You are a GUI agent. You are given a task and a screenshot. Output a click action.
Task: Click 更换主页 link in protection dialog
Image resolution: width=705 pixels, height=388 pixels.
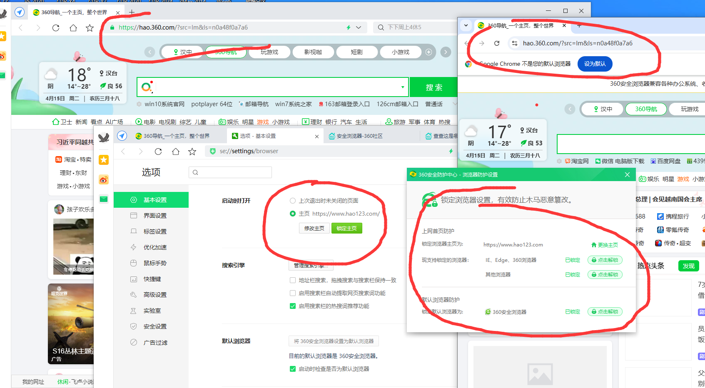[605, 245]
